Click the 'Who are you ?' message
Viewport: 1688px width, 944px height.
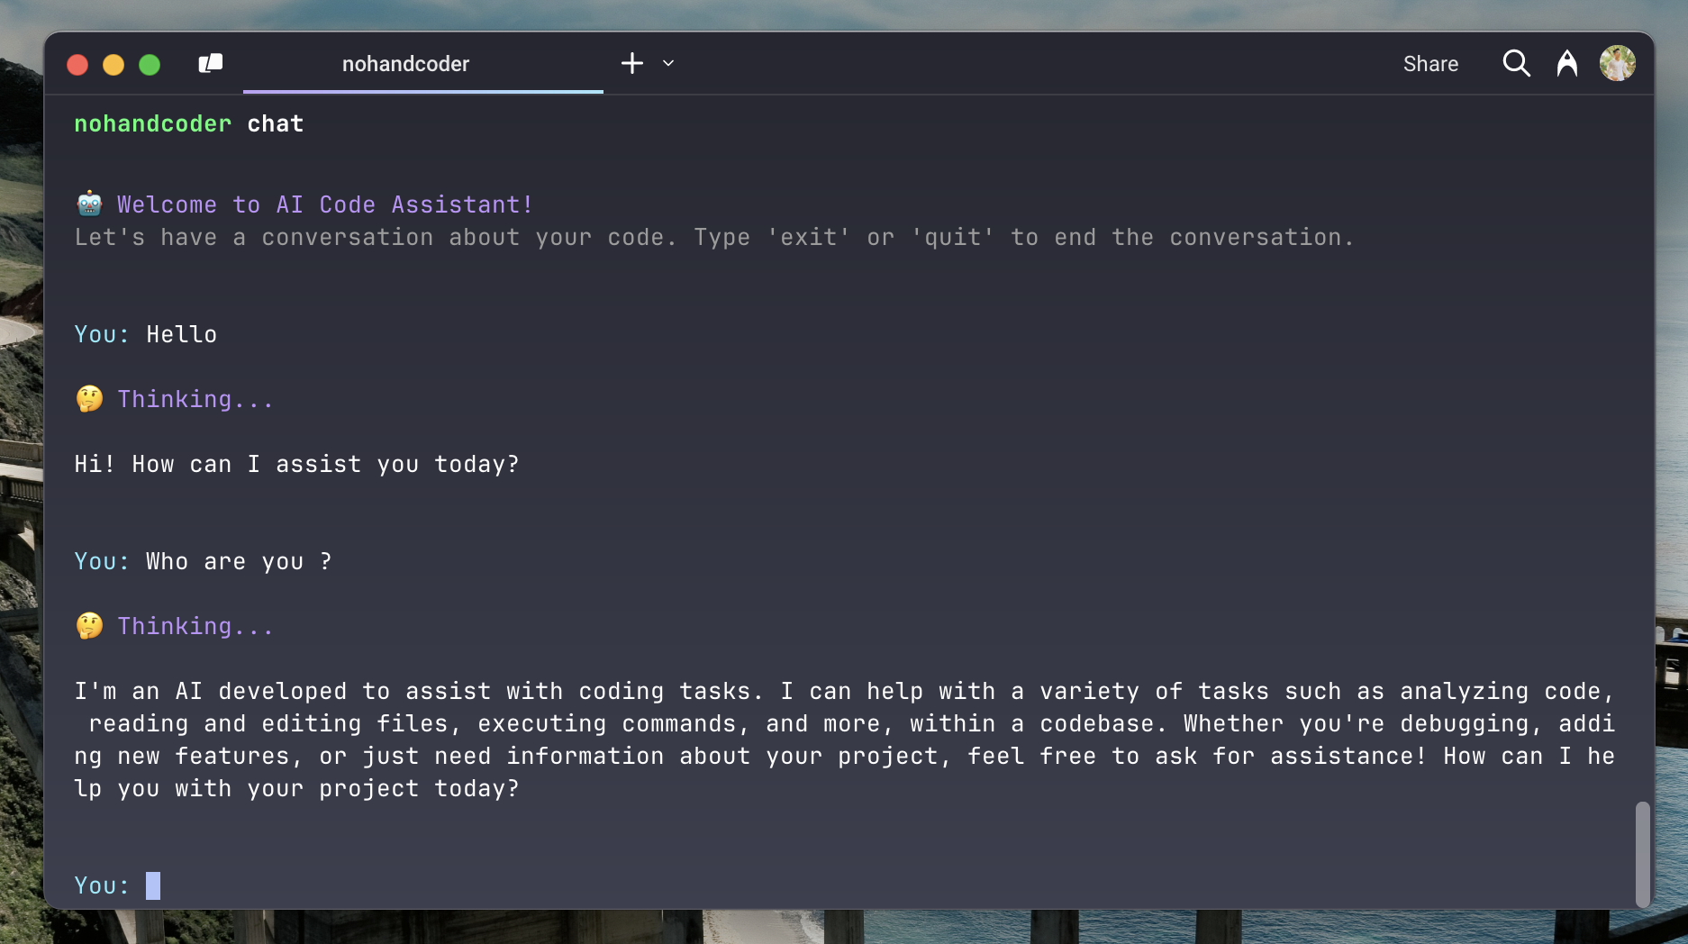[239, 561]
